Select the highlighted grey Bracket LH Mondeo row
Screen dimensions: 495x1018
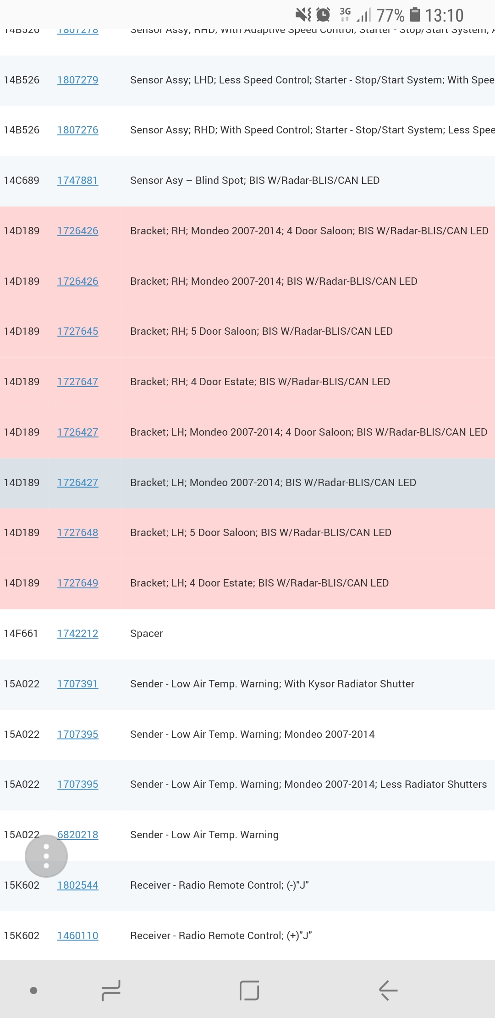pos(273,483)
